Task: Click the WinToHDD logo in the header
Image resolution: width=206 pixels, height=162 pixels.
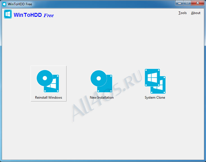Action: (x=8, y=14)
